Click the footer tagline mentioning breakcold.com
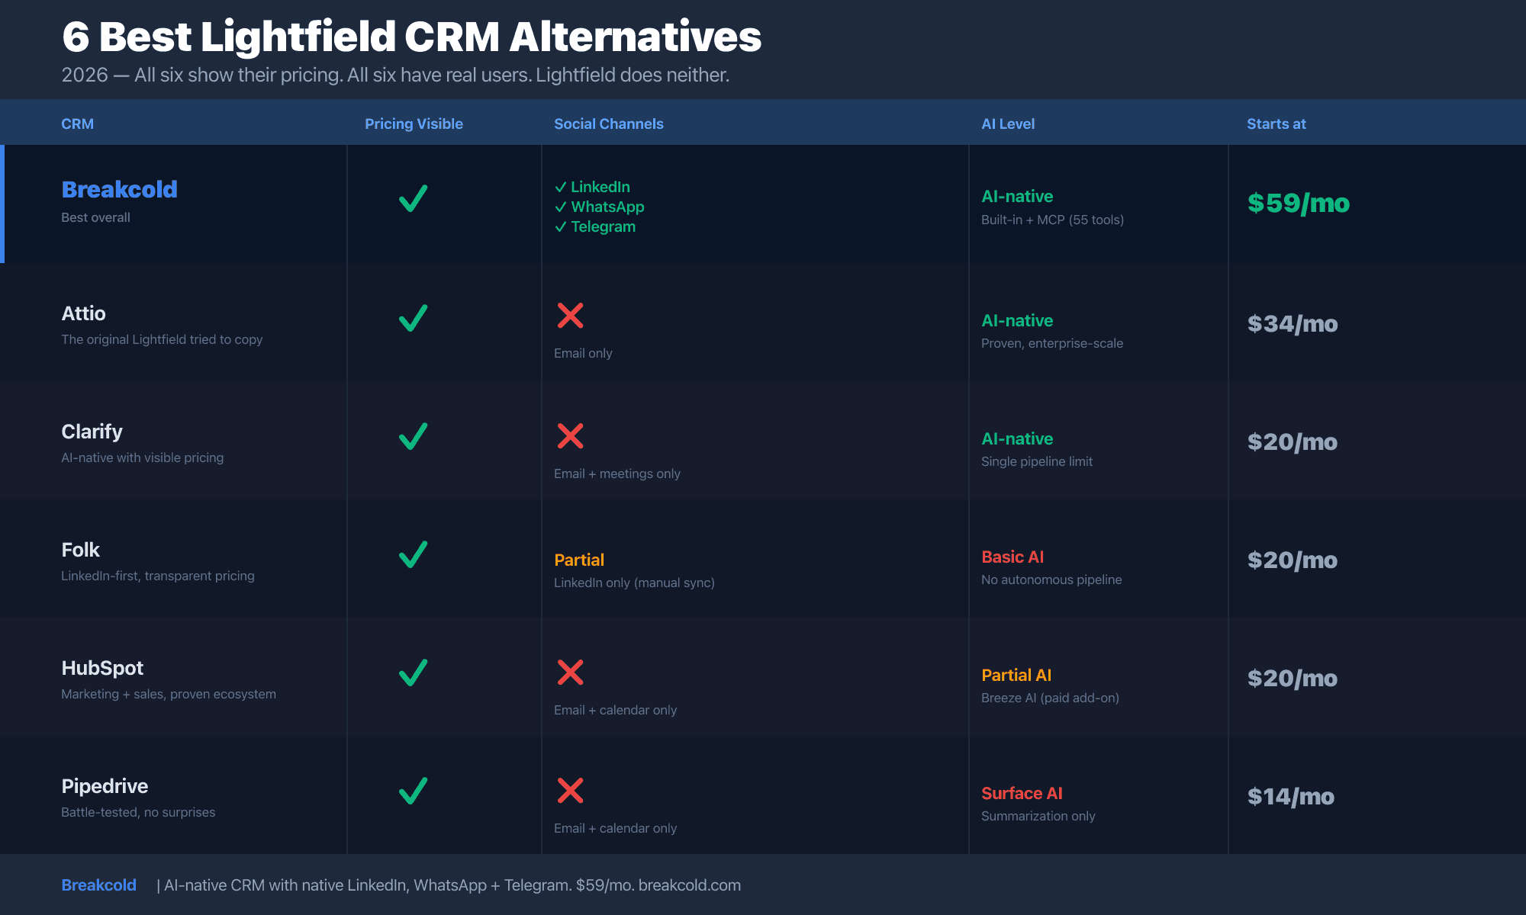 449,885
